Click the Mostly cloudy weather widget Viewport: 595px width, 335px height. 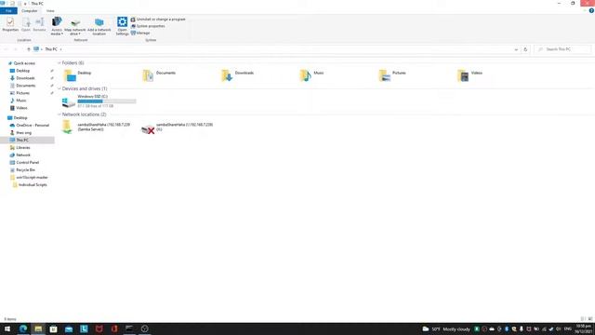446,328
